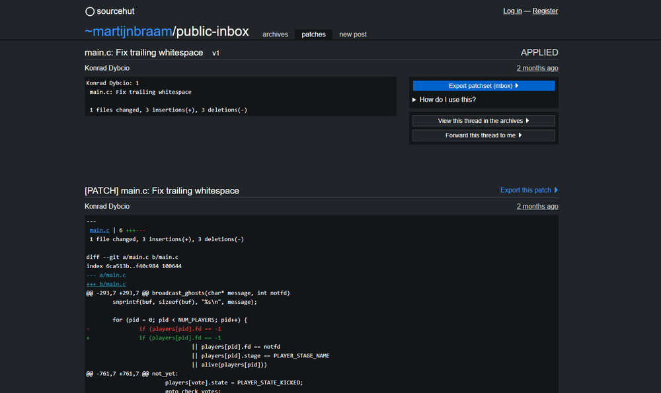Click the v1 version label

pyautogui.click(x=216, y=54)
